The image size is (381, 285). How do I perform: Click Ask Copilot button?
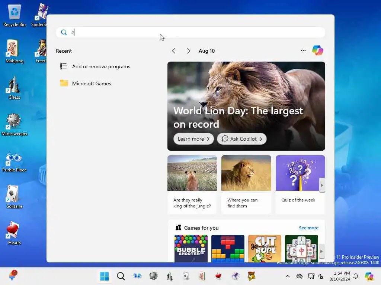242,139
